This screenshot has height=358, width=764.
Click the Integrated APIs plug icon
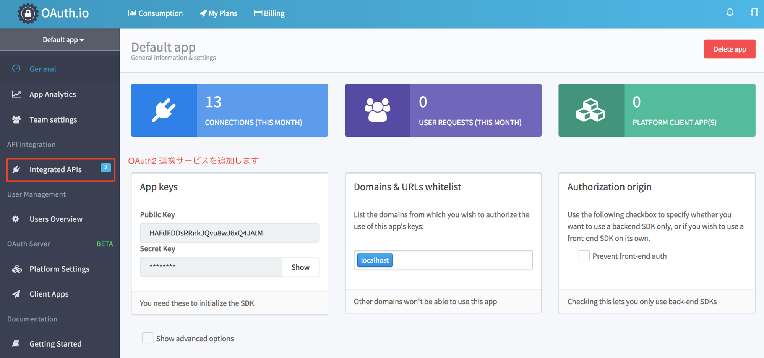tap(16, 169)
